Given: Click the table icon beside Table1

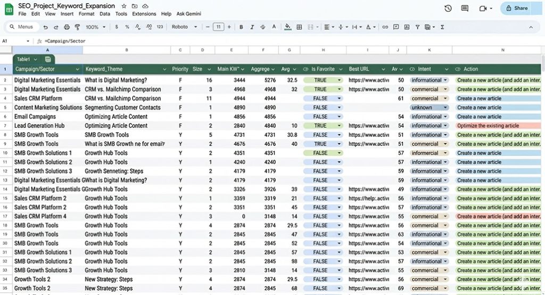Looking at the screenshot, I should (x=48, y=60).
